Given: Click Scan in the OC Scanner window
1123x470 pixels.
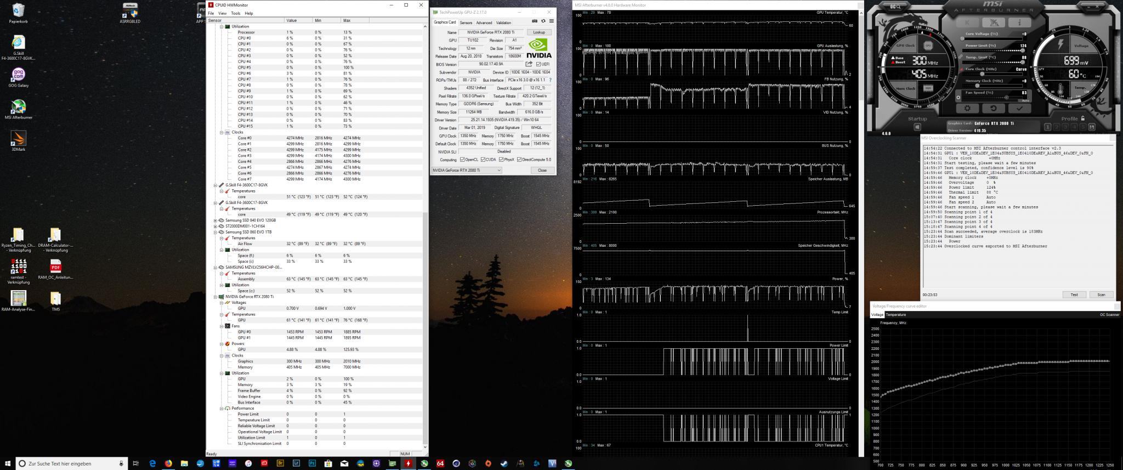Looking at the screenshot, I should pyautogui.click(x=1101, y=295).
